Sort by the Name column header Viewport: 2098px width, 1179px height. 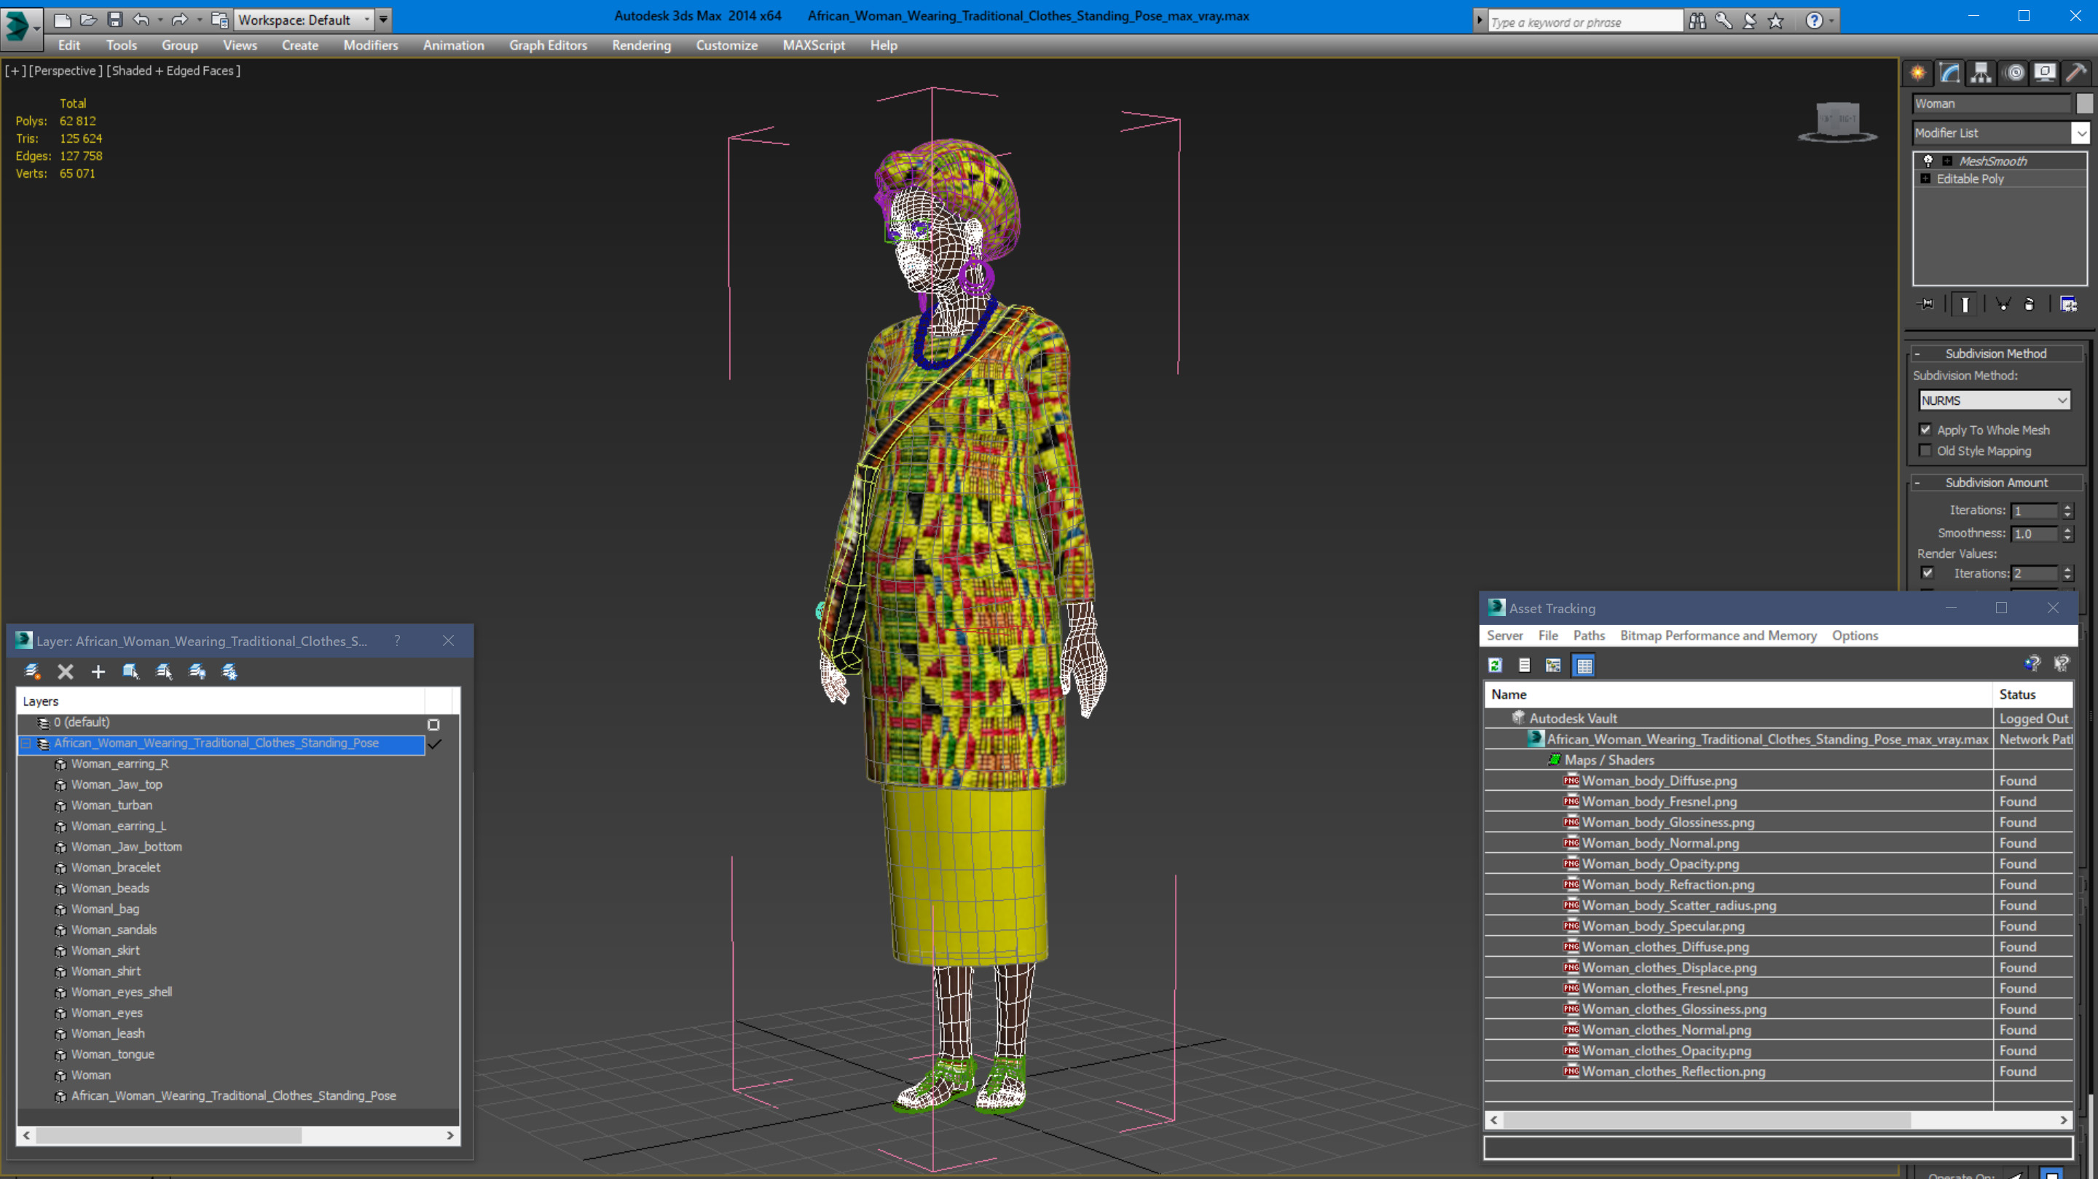pyautogui.click(x=1739, y=695)
